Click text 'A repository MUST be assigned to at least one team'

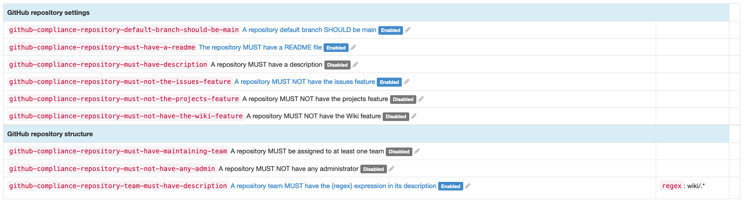point(307,151)
